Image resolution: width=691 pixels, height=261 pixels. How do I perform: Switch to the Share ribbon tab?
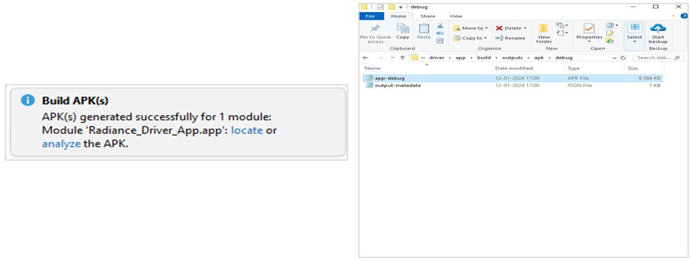[427, 16]
